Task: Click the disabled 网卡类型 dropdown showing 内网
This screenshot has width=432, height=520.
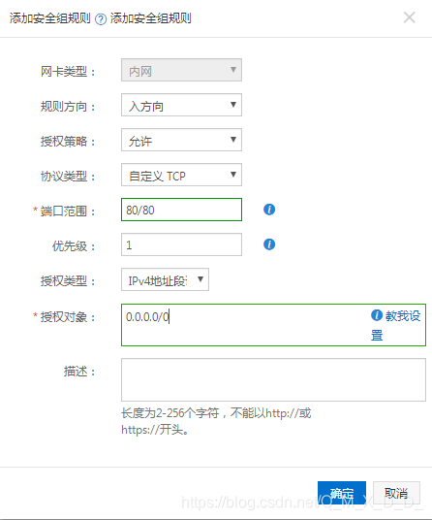Action: click(181, 70)
